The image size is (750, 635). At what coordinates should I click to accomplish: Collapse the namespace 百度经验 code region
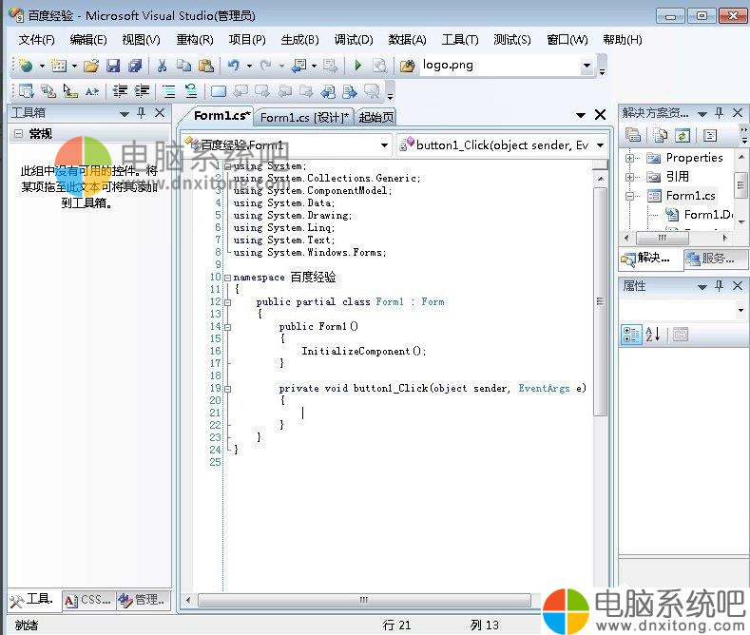pyautogui.click(x=228, y=278)
